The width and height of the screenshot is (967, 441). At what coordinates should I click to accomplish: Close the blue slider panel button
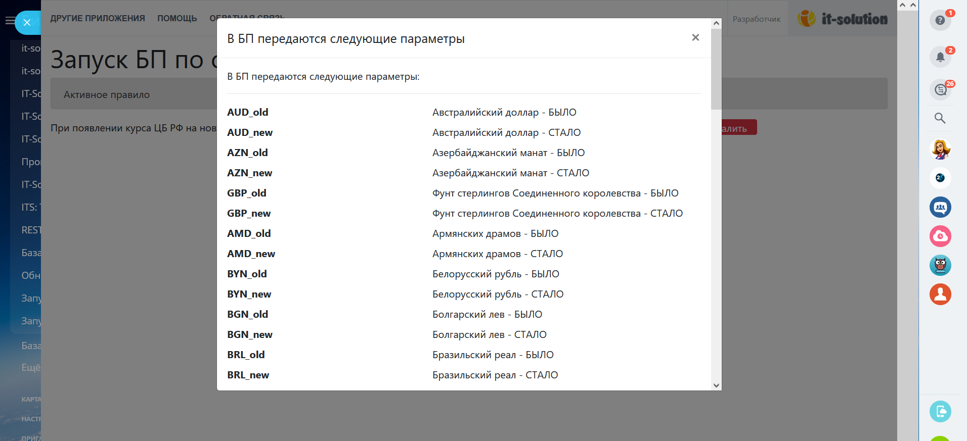click(x=27, y=22)
